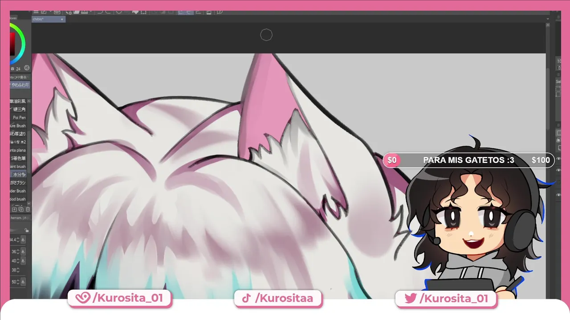Click the dynamics button beside 36
Viewport: 570px width, 320px height.
[23, 252]
